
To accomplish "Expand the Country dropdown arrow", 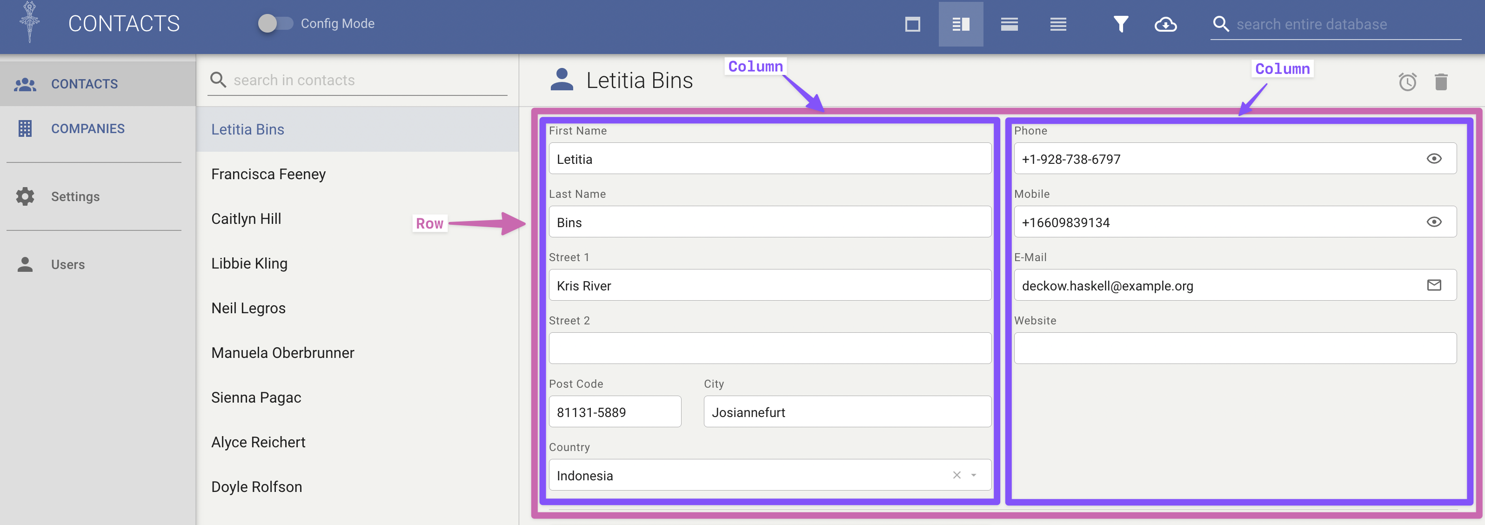I will point(974,475).
